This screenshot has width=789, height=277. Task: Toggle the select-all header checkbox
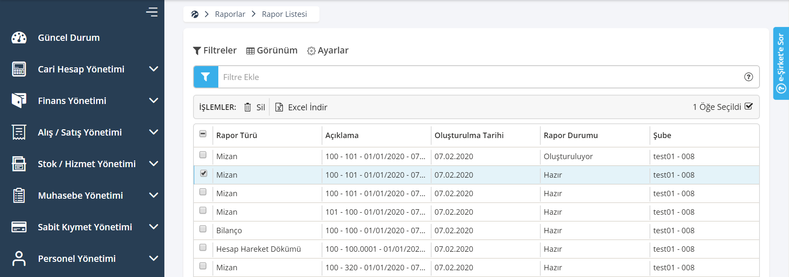coord(203,134)
